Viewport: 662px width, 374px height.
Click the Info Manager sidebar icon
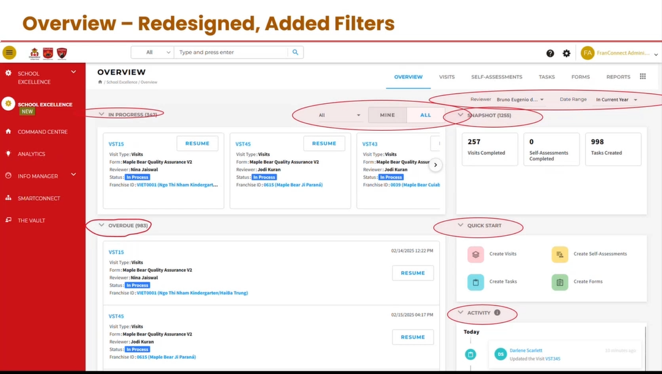pos(8,176)
